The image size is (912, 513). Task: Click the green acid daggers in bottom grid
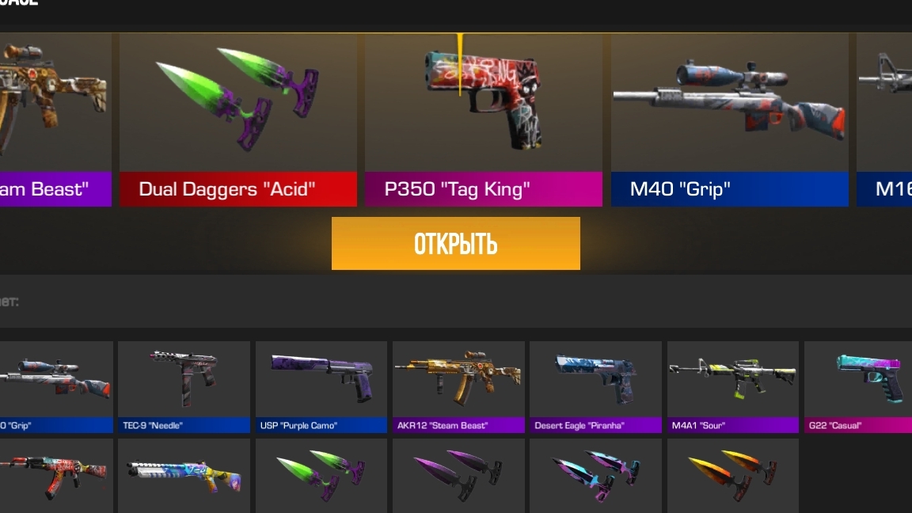pos(321,476)
